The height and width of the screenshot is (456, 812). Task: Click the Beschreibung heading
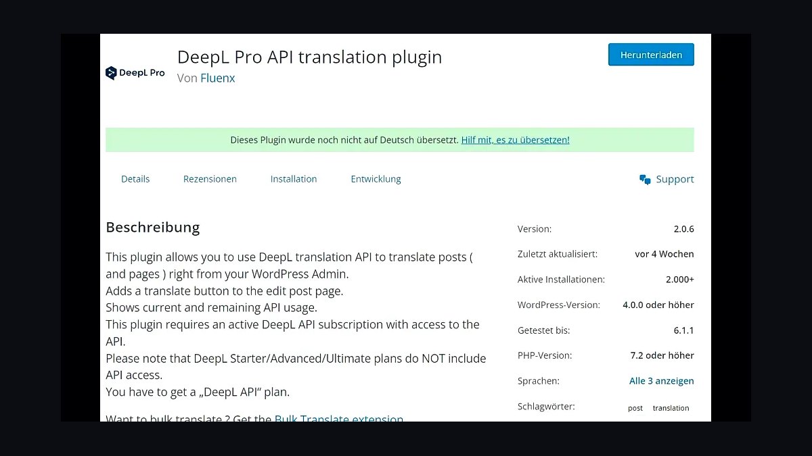pyautogui.click(x=153, y=227)
